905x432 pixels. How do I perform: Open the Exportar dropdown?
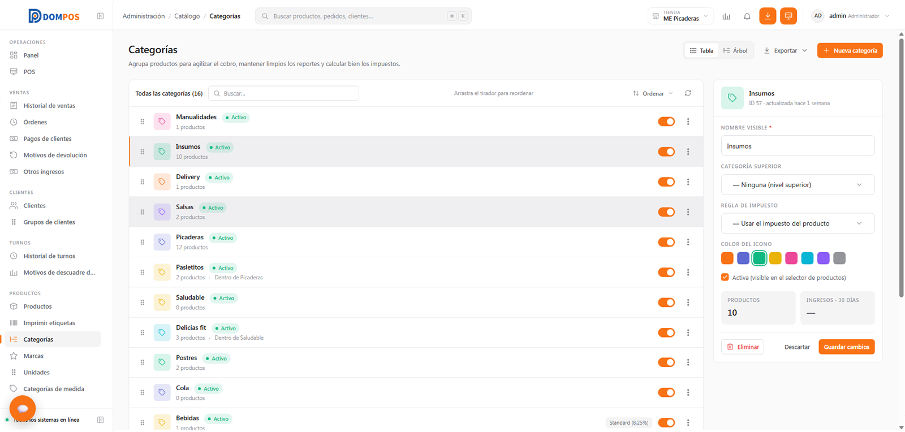[785, 50]
